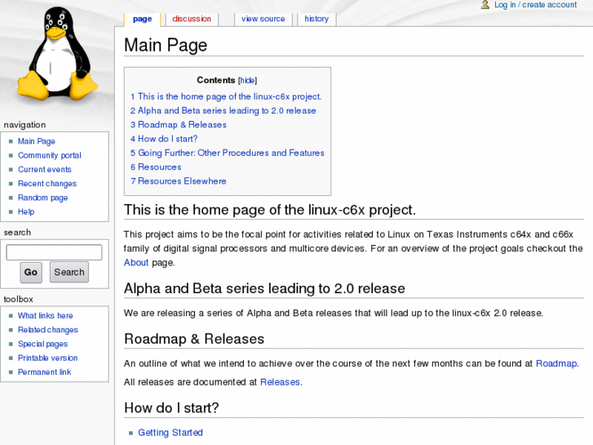Screen dimensions: 593x445
Task: Jump to Resources Elsewhere contents entry
Action: (x=179, y=181)
